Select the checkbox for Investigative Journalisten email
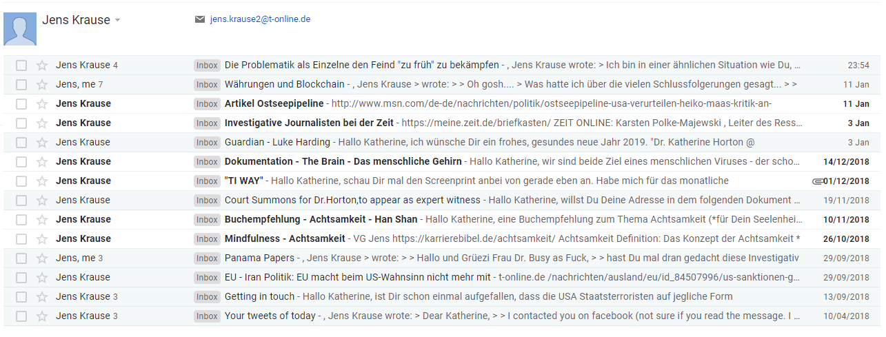The height and width of the screenshot is (337, 886). point(21,123)
